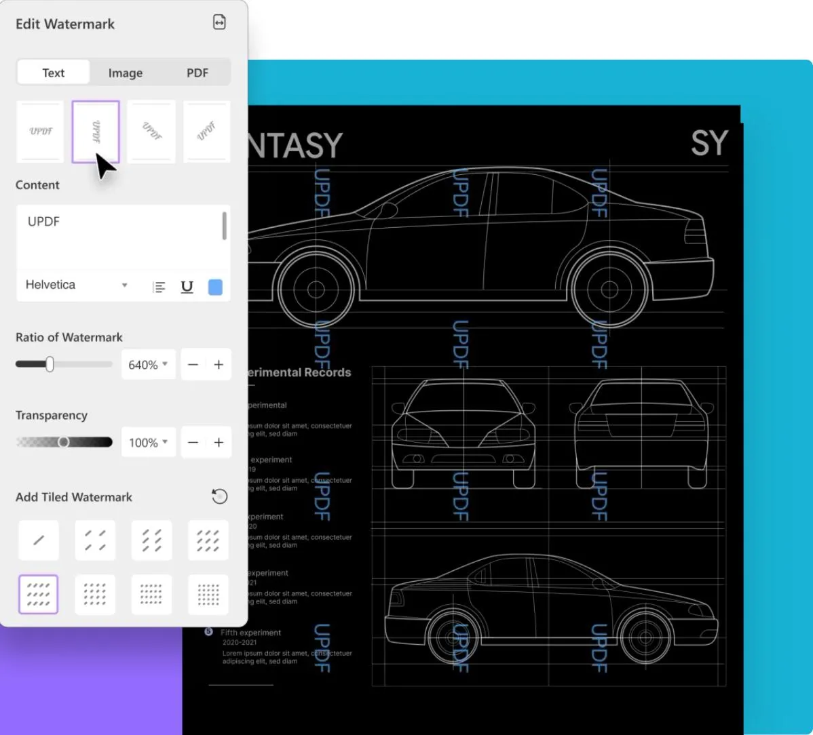Select the upward diagonal UPDF orientation preset
This screenshot has height=735, width=813.
(207, 132)
